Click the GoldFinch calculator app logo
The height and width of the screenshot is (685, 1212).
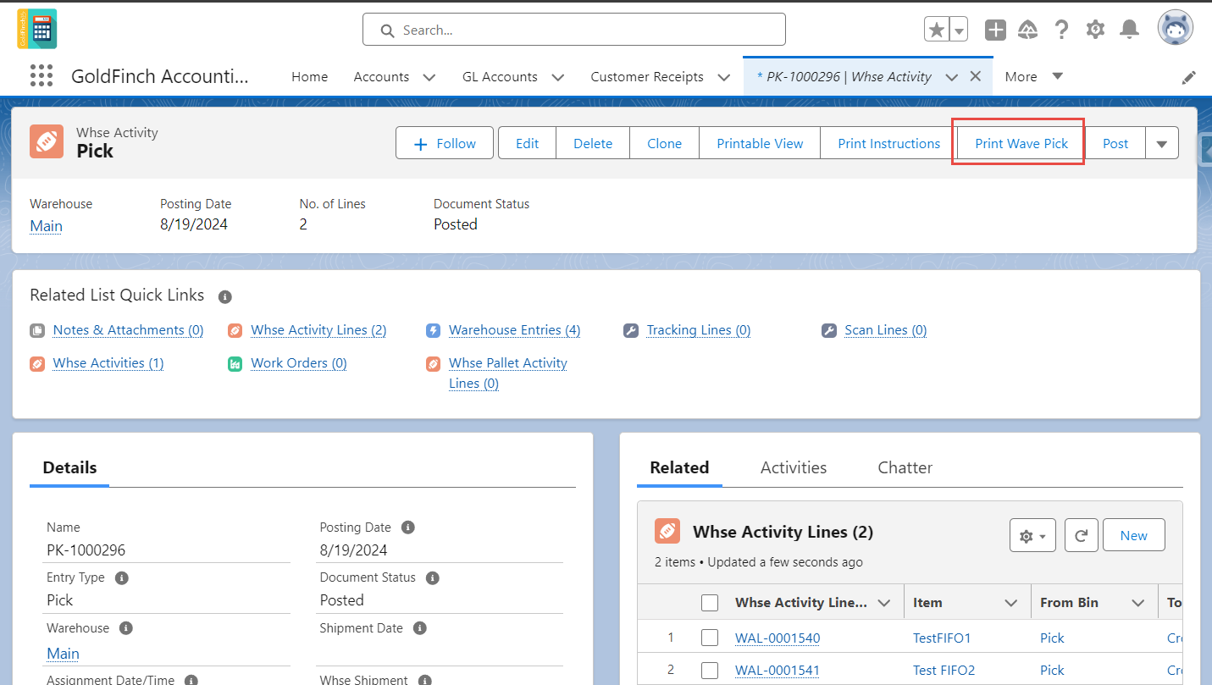click(37, 29)
